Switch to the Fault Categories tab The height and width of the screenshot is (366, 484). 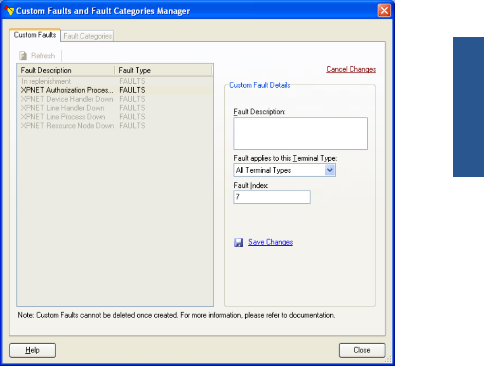coord(88,36)
